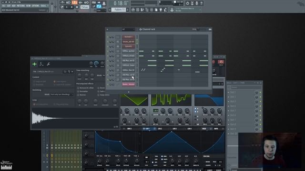This screenshot has height=171, width=305.
Task: Select the Sylenth1 channel button
Action: pyautogui.click(x=128, y=46)
